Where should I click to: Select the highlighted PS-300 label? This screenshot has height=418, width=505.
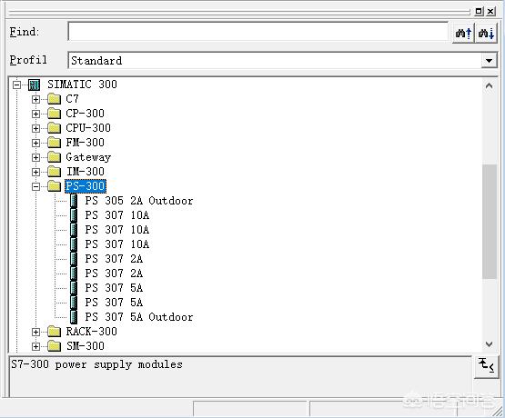86,186
